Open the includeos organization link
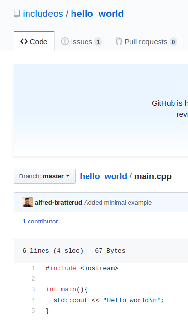The height and width of the screenshot is (335, 188). click(x=43, y=14)
